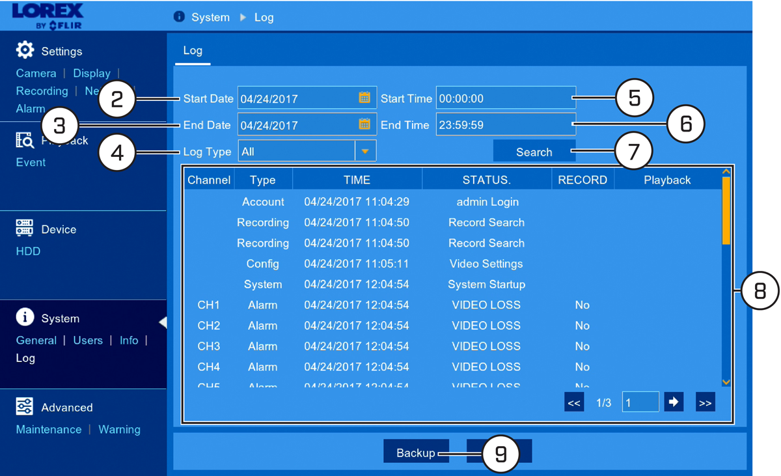Jump to first log page
781x476 pixels.
pos(574,402)
